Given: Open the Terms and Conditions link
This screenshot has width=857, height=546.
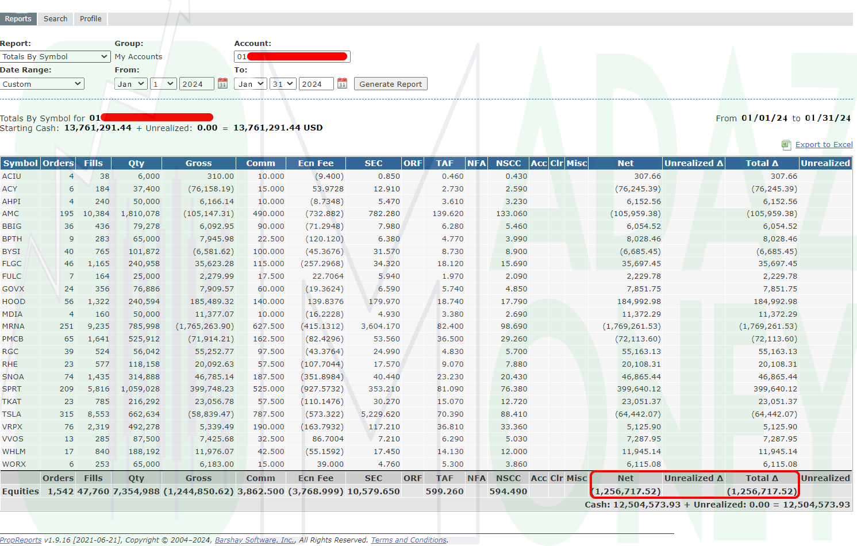Looking at the screenshot, I should pos(409,540).
